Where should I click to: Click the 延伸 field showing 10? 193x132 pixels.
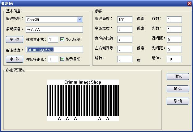pos(174,59)
